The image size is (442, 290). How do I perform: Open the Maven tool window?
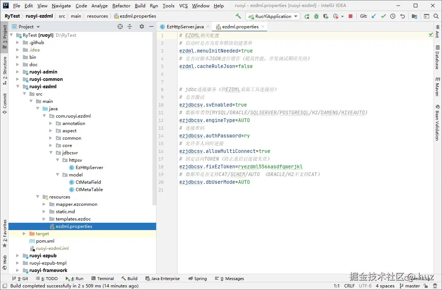tap(437, 86)
